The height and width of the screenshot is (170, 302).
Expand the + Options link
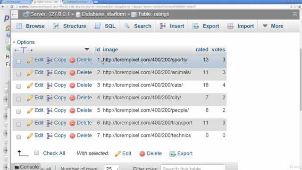[x=24, y=42]
